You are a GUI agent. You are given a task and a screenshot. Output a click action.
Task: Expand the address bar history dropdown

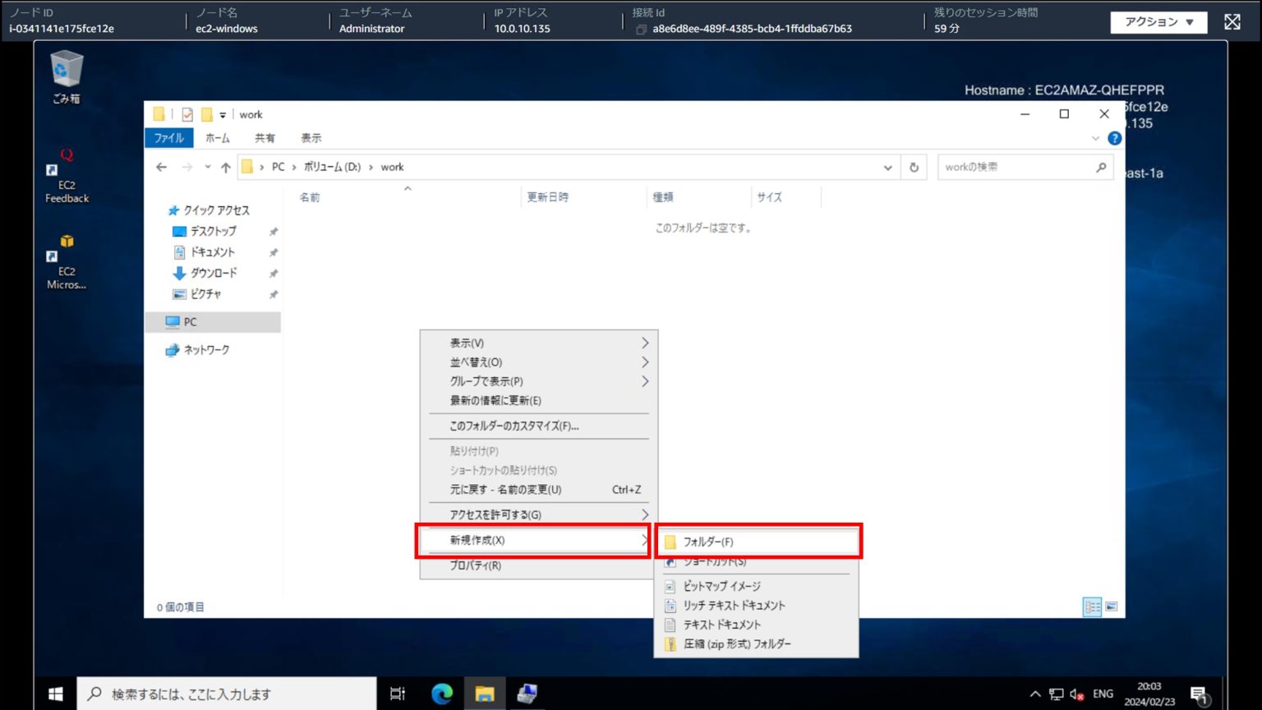tap(887, 167)
